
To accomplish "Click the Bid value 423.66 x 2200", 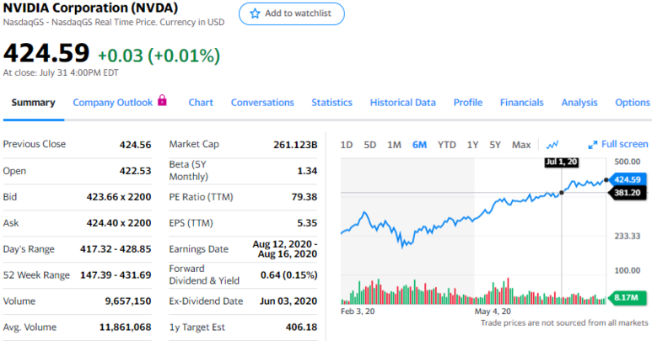I will tap(119, 197).
